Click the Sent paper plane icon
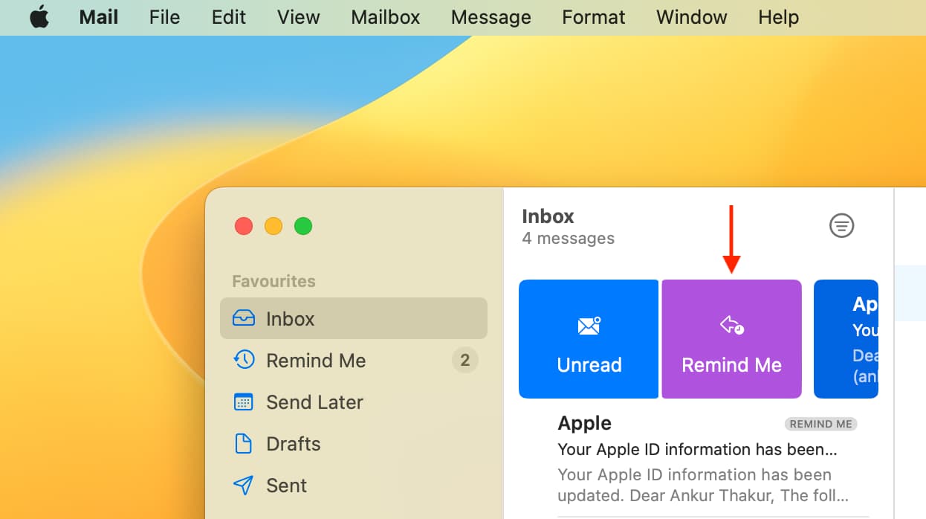The height and width of the screenshot is (519, 926). tap(243, 486)
